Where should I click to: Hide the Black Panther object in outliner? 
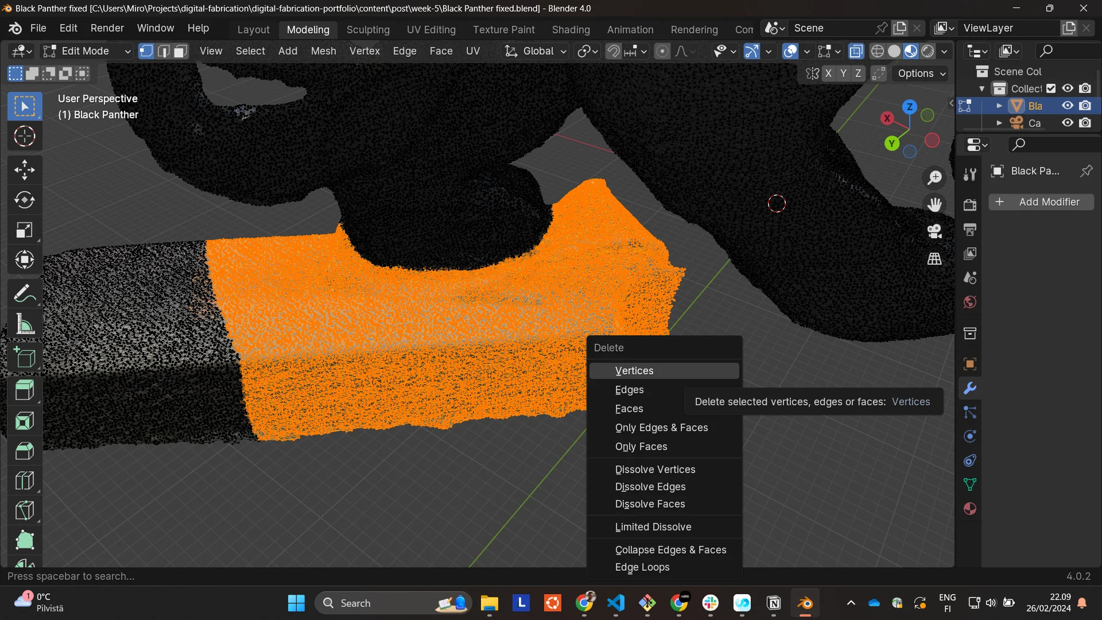tap(1068, 106)
